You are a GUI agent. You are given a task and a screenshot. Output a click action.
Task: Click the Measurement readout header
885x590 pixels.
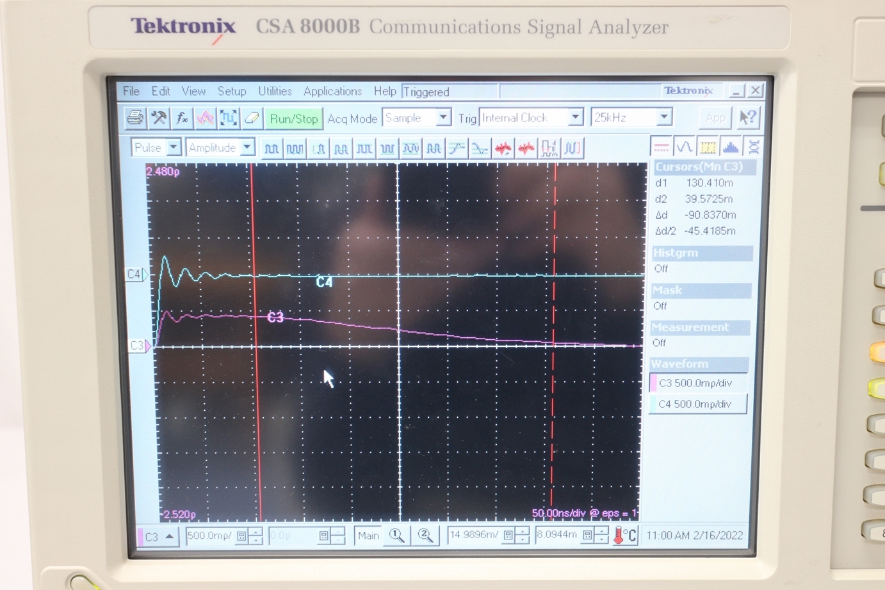pos(700,327)
